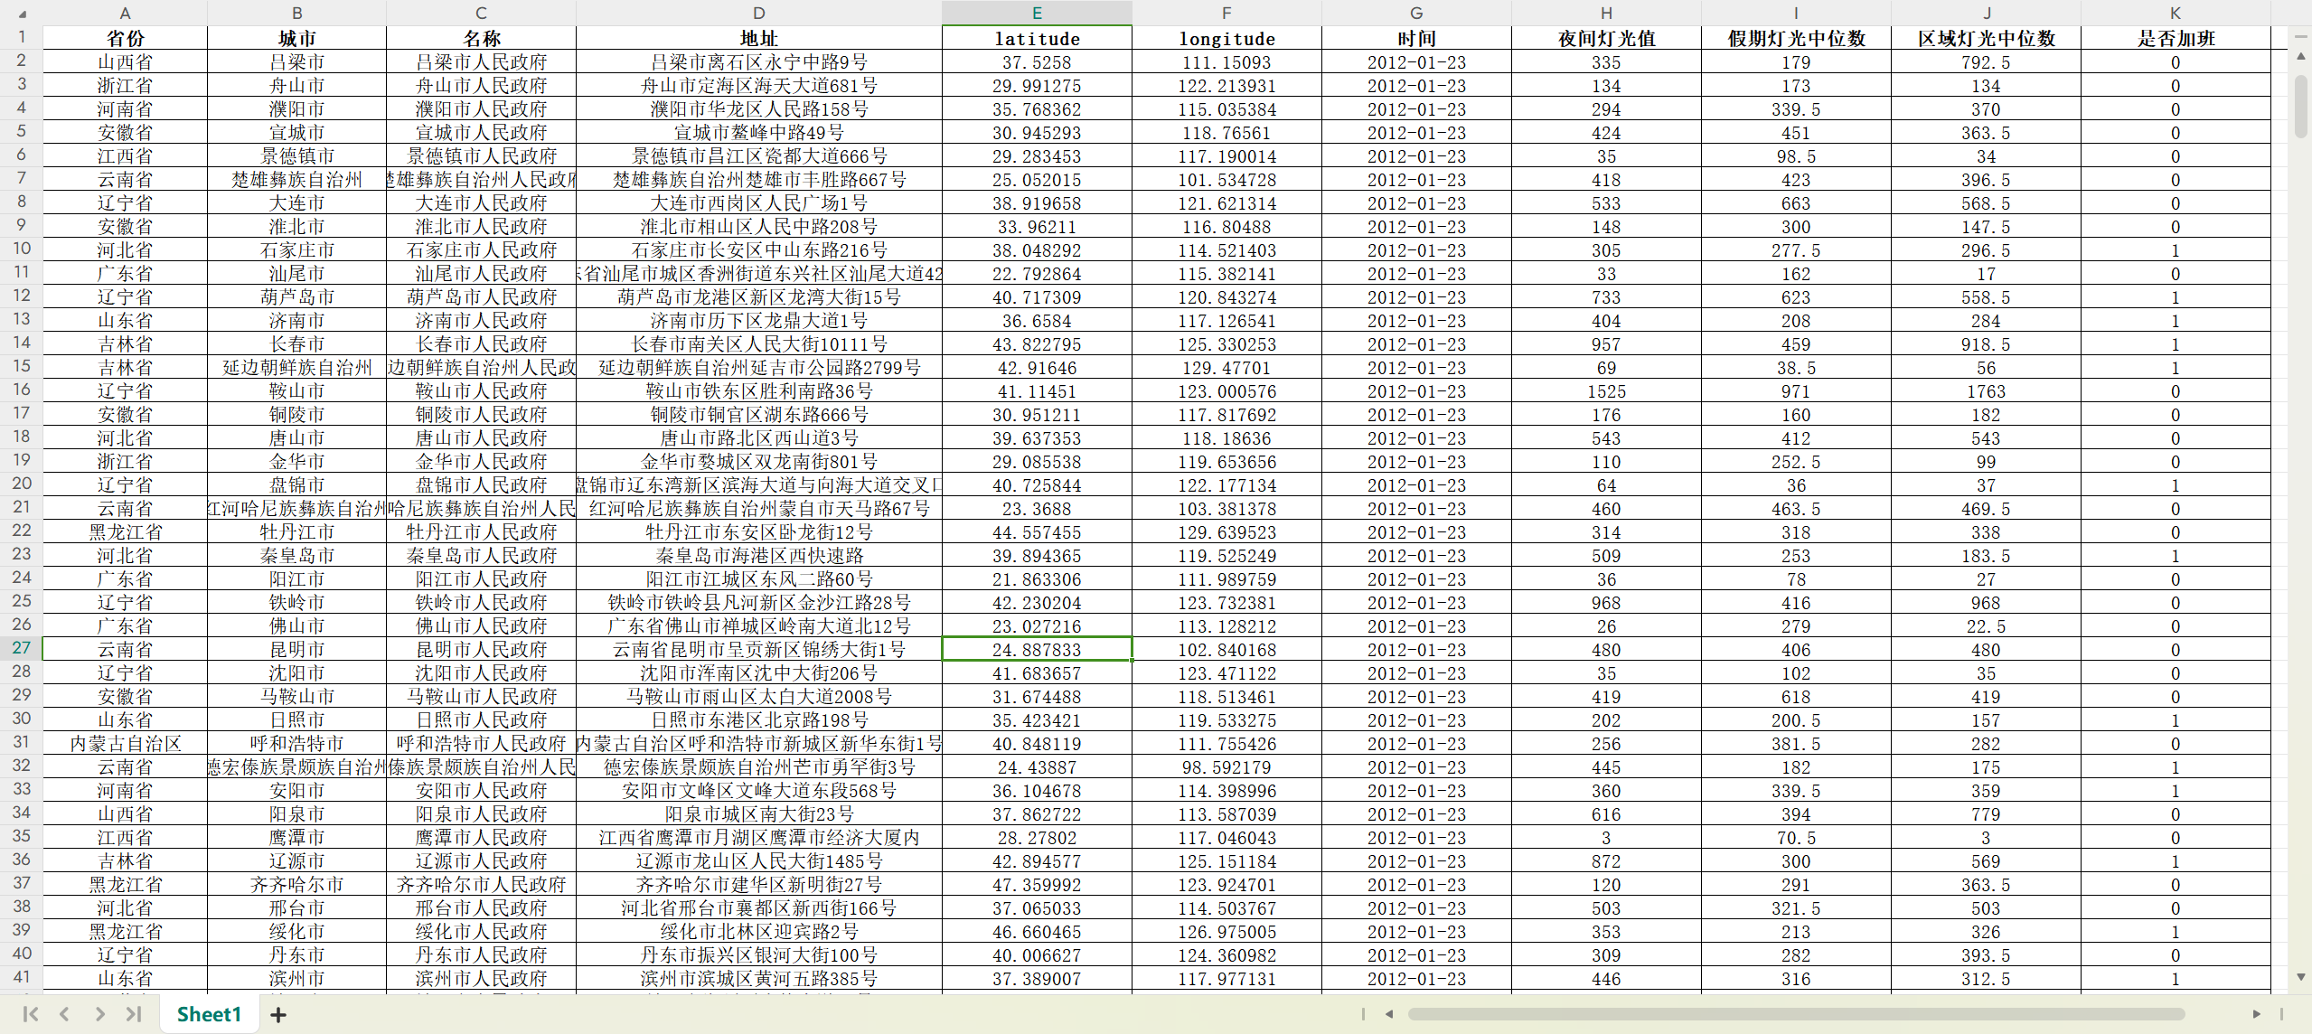The height and width of the screenshot is (1034, 2312).
Task: Click the 夜间灯光值 header cell
Action: tap(1606, 38)
